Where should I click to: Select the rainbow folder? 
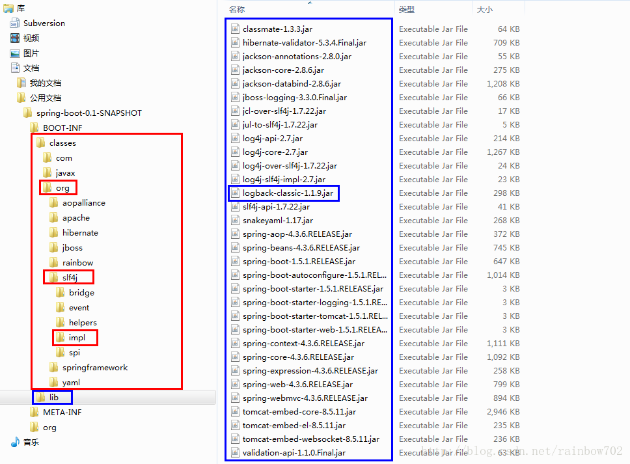pos(77,263)
